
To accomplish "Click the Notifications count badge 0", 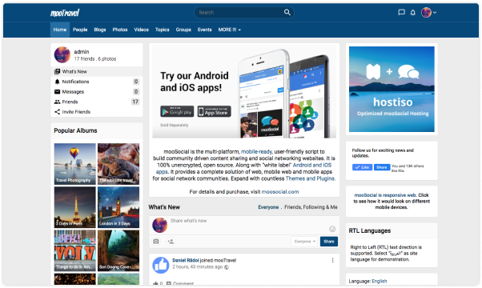I will [136, 82].
